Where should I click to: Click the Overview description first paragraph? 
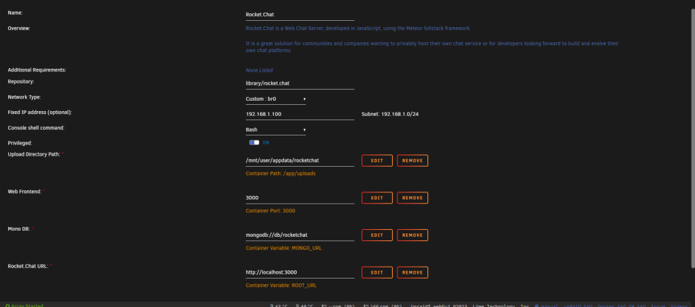click(358, 28)
